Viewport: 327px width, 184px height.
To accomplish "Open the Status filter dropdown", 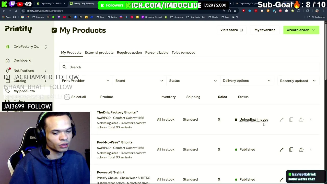I will coord(193,81).
